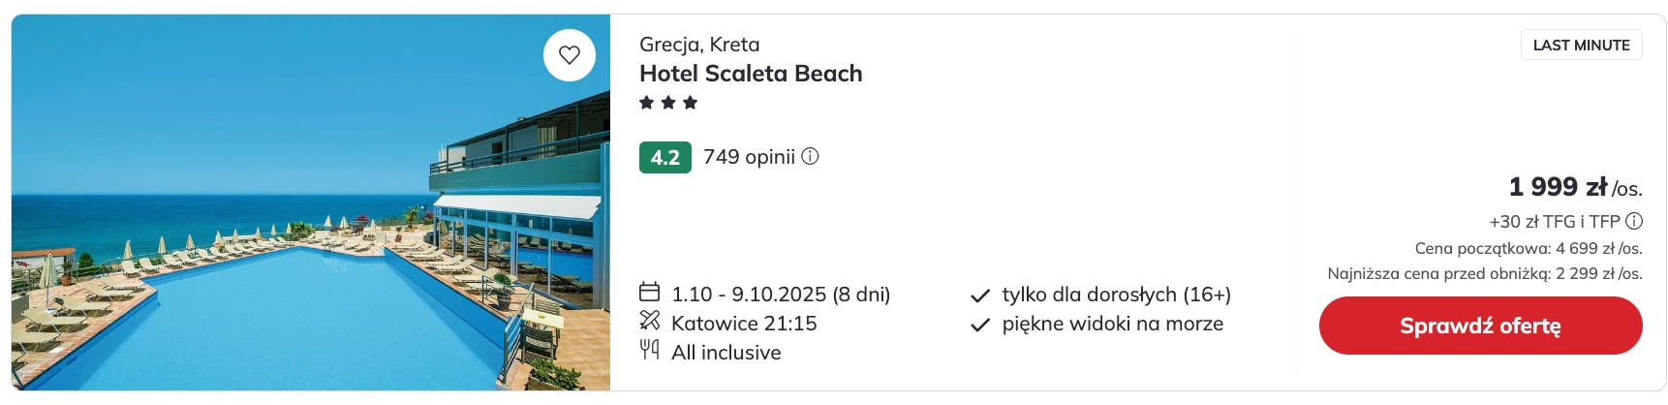Click the cutlery icon by All inclusive
Screen dimensions: 1668x405
[650, 351]
